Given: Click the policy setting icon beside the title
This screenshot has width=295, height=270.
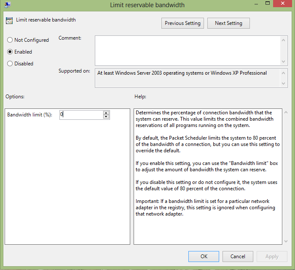Looking at the screenshot, I should 9,21.
